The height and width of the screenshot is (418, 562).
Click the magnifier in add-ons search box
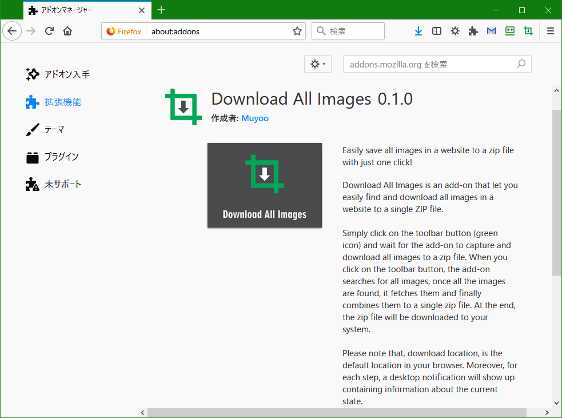(521, 64)
